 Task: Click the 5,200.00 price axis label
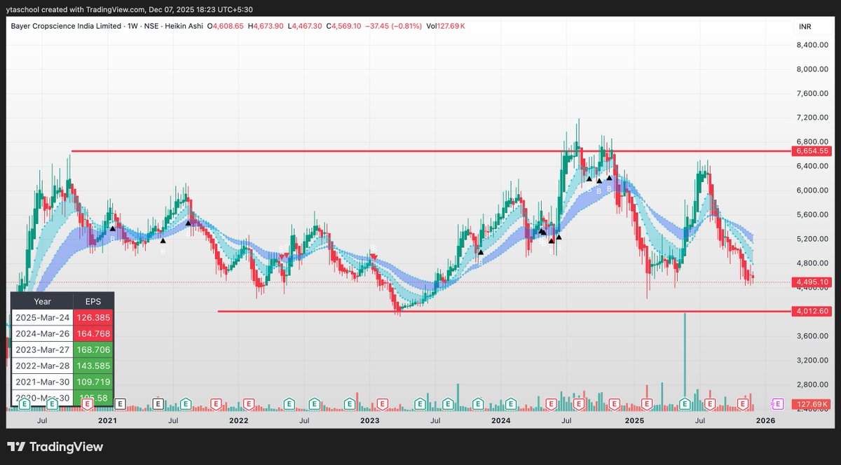coord(812,239)
